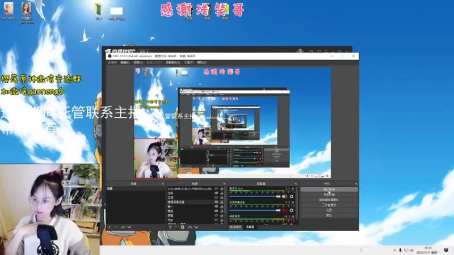Move scene up using the up arrow in the Scenes (场景) panel
454x255 pixels.
coord(123,227)
